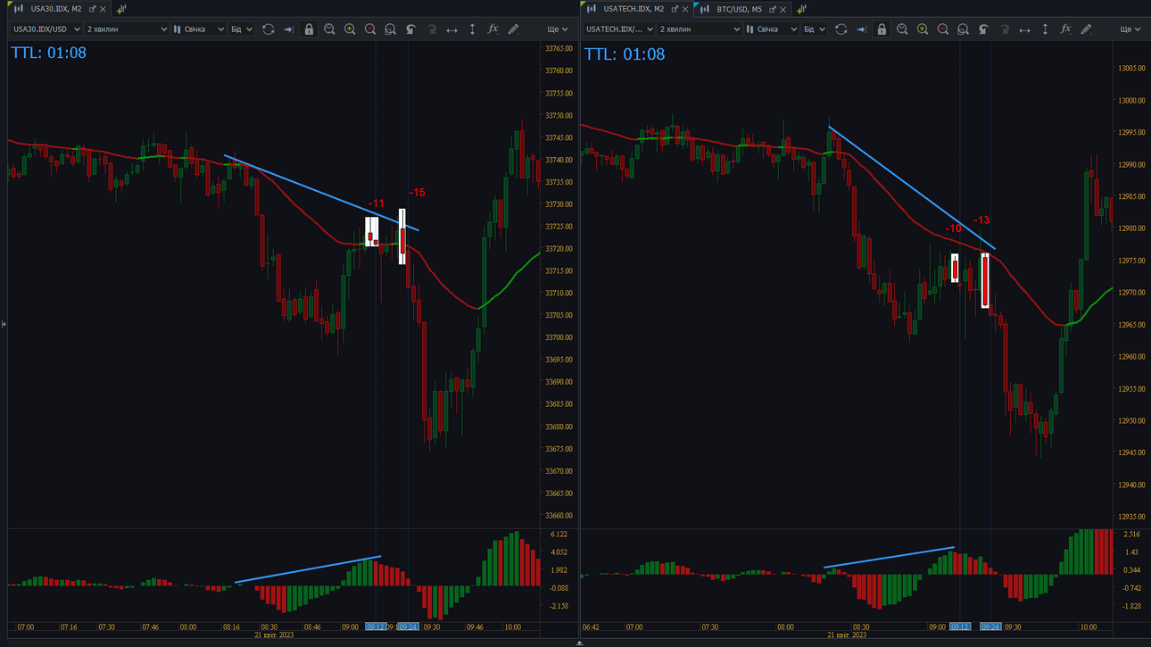Close the BTC/USD, M5 tab
Screen dimensions: 1151x647
[x=783, y=9]
